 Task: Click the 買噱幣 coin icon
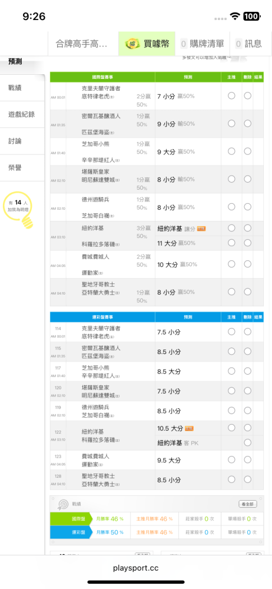pyautogui.click(x=132, y=44)
